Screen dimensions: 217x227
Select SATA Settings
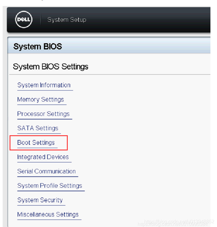pyautogui.click(x=38, y=128)
